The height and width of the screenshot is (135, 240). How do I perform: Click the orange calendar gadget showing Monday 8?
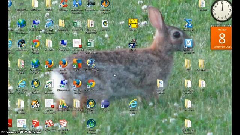221,37
